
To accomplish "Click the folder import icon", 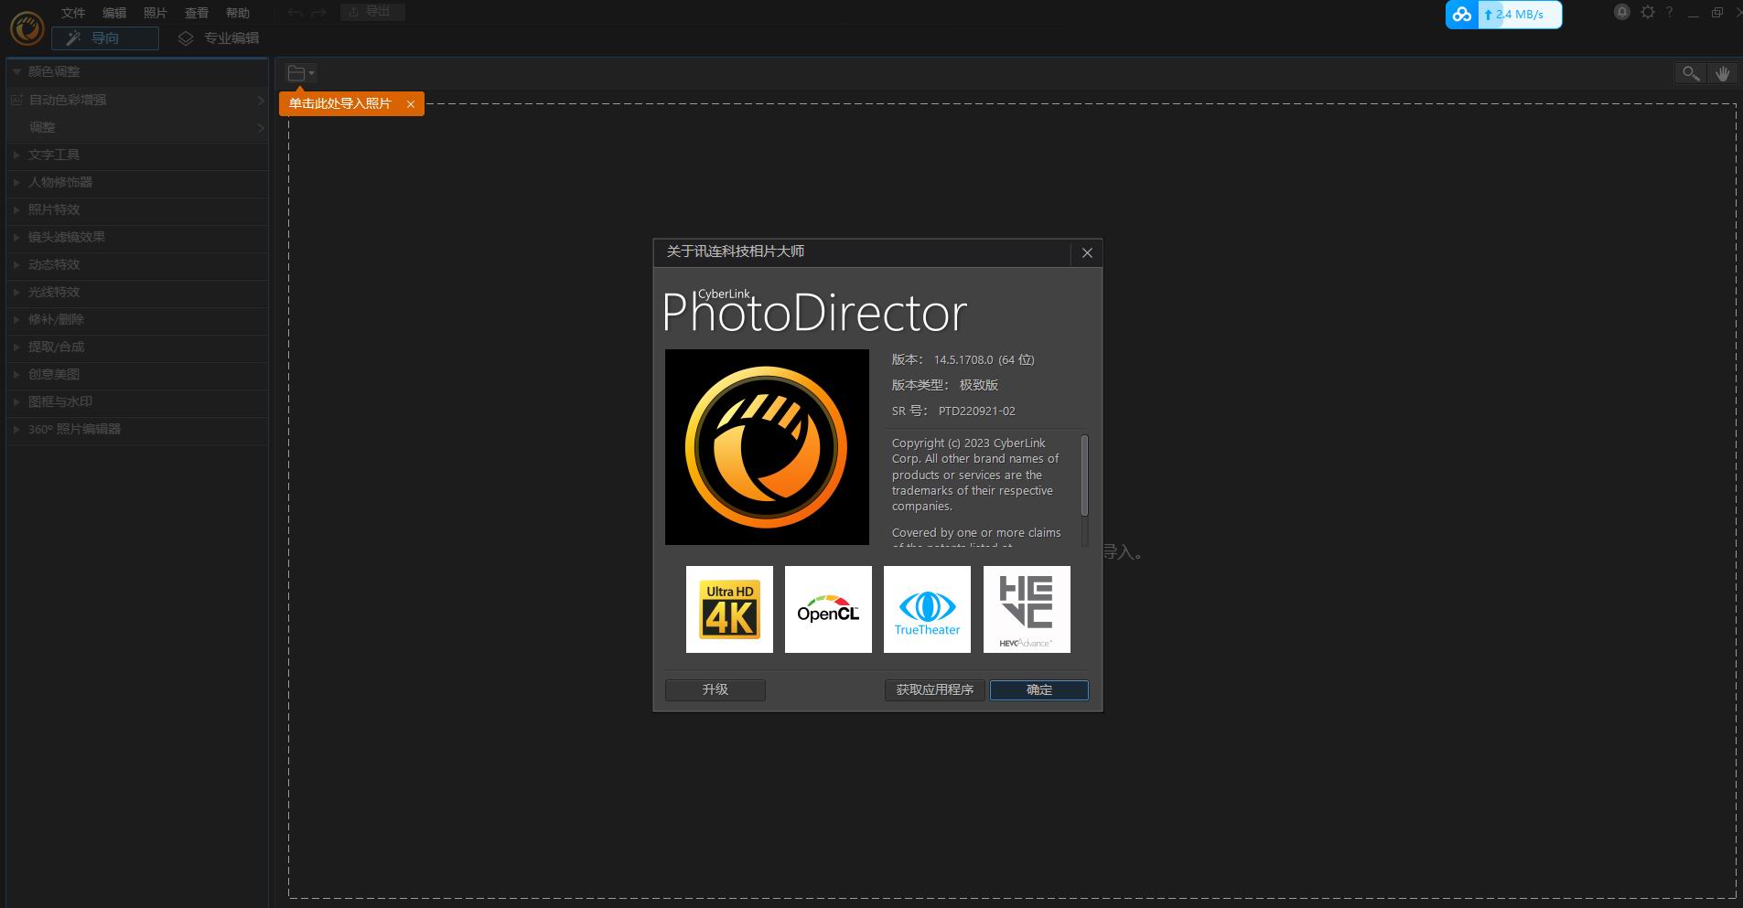I will 296,73.
